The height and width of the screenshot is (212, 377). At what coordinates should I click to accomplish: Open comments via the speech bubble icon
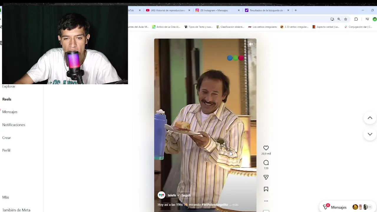point(266,163)
